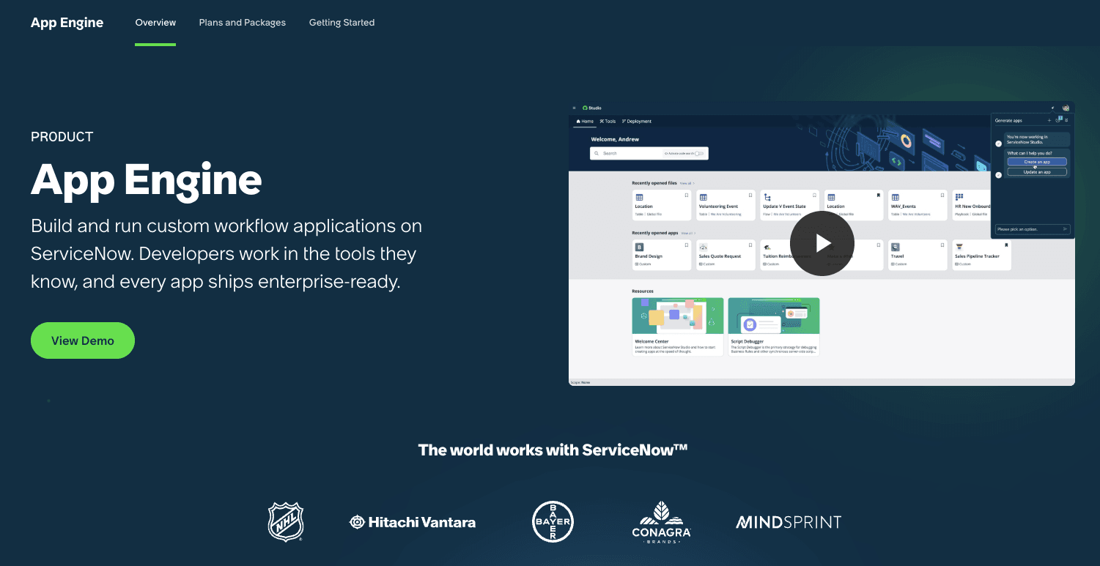Toggle bookmark on Sales Quote Request card

[x=750, y=245]
